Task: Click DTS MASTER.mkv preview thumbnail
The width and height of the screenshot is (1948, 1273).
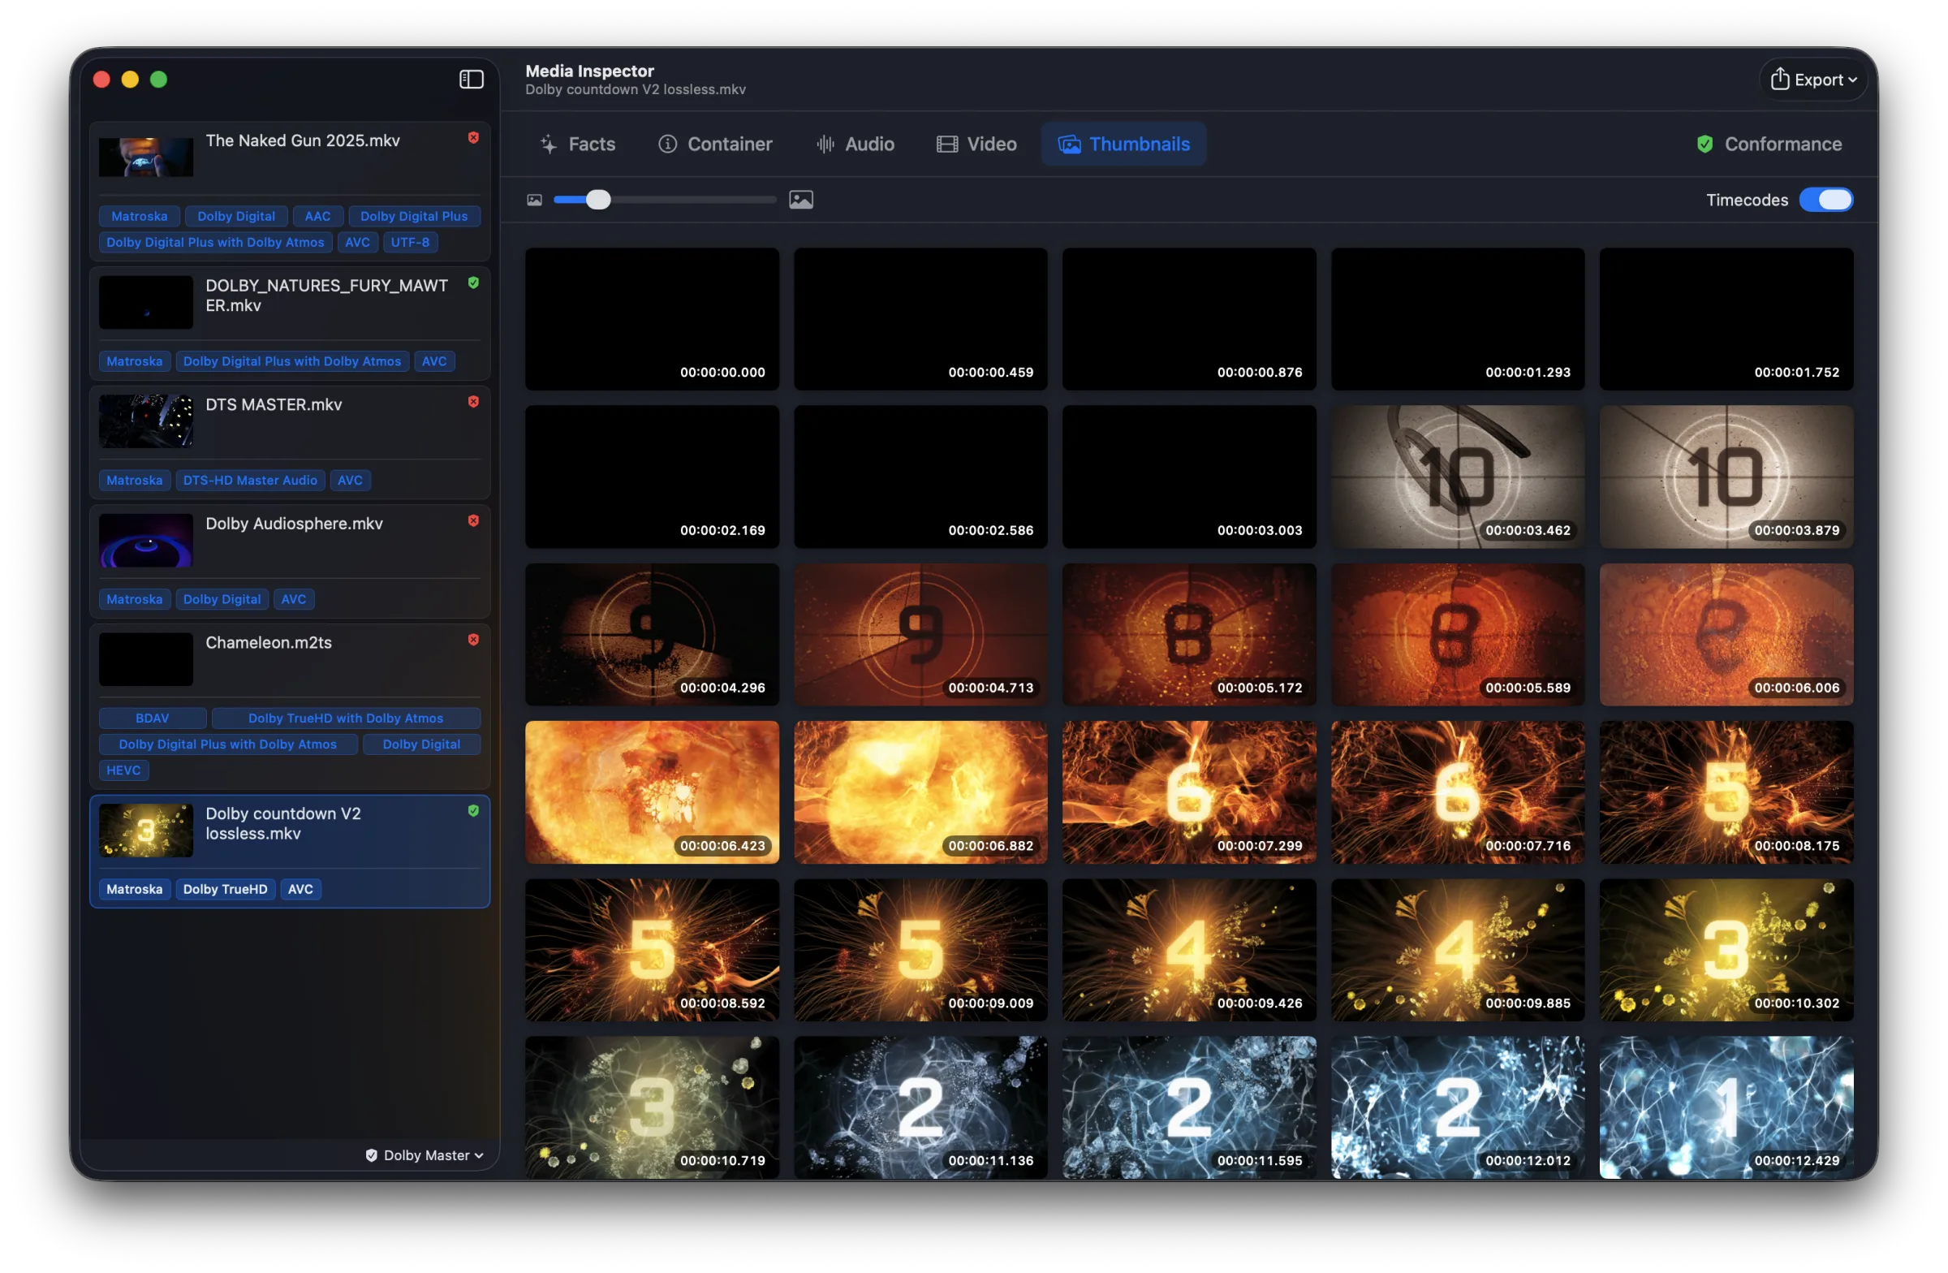Action: (x=145, y=421)
